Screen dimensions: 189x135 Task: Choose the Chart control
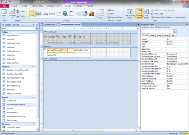[91, 14]
